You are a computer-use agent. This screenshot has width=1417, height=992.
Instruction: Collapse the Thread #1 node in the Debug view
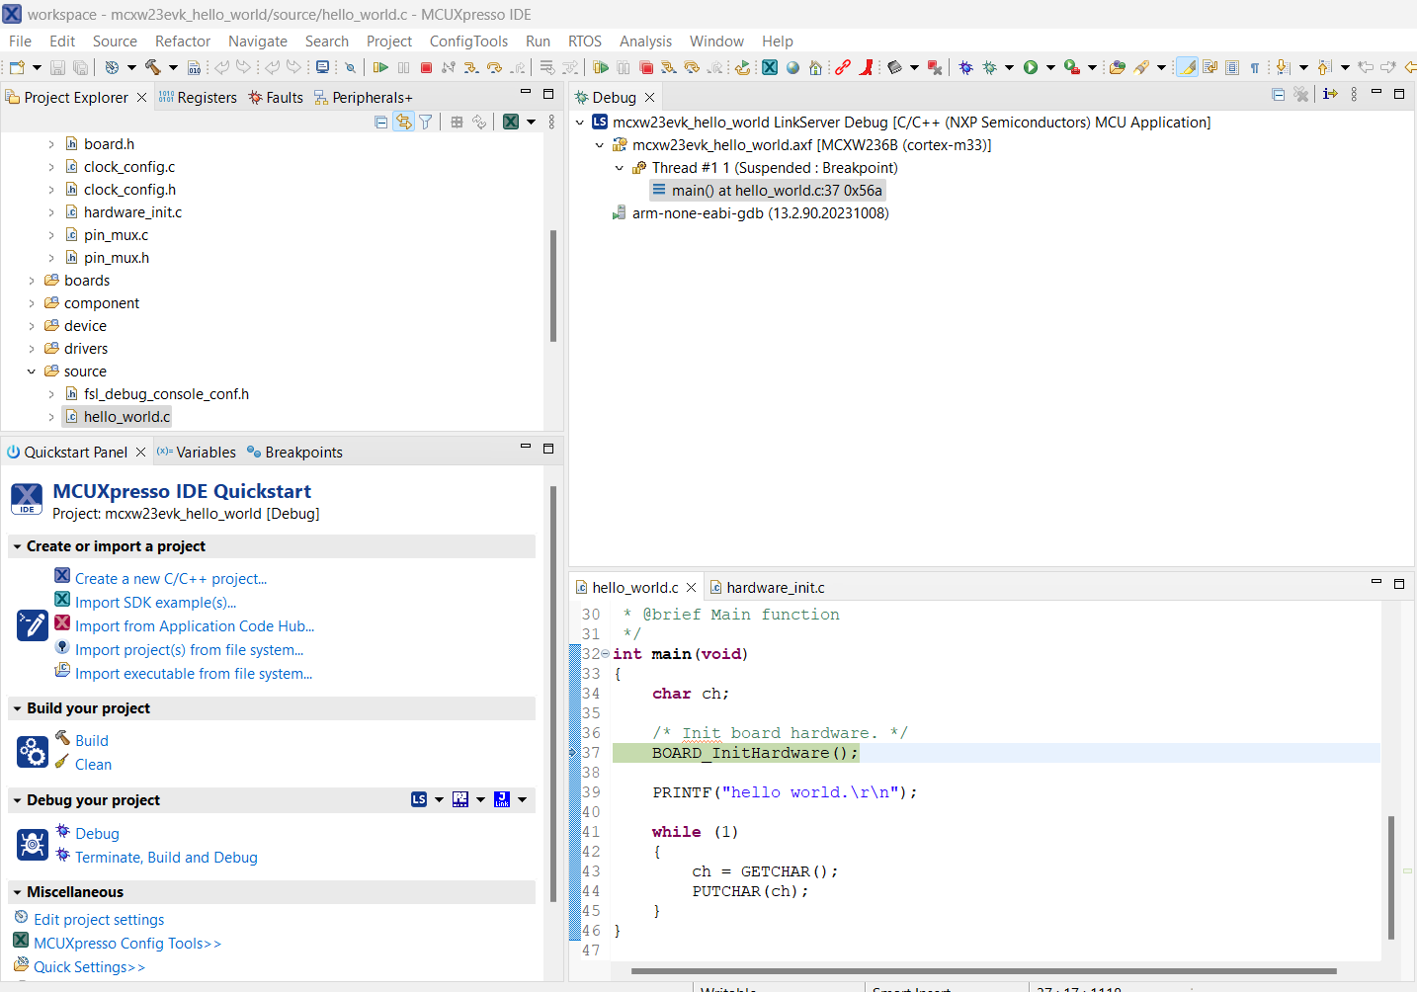tap(619, 168)
